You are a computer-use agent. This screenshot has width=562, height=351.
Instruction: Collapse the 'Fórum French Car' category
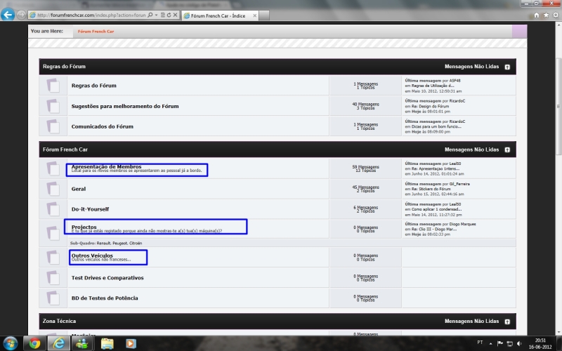click(507, 150)
